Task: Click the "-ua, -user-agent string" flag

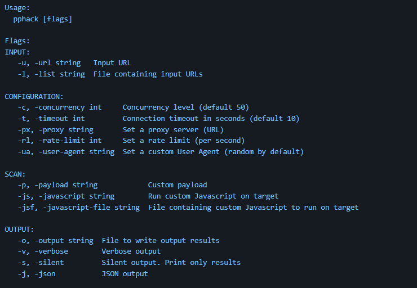Action: pos(66,151)
